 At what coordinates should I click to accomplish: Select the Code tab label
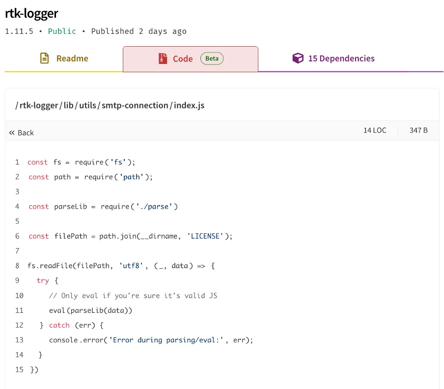(x=183, y=58)
